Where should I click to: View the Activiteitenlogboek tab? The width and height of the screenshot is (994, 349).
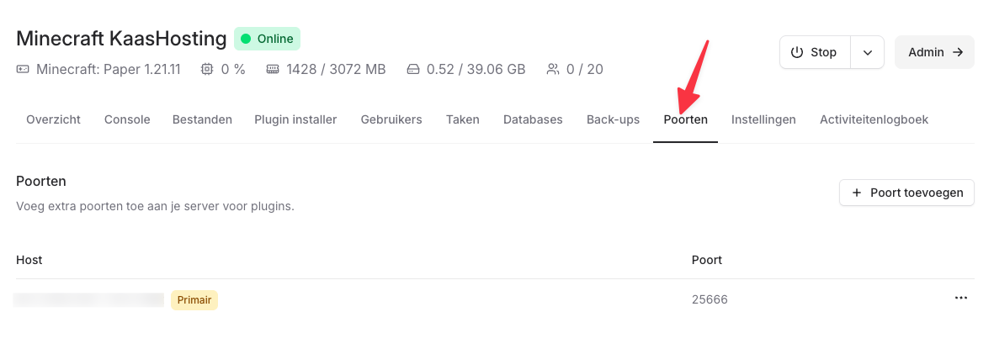click(874, 119)
